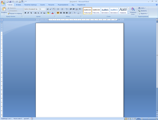Decrease font size with the shrink font icon
This screenshot has width=158, height=120.
[x=51, y=9]
